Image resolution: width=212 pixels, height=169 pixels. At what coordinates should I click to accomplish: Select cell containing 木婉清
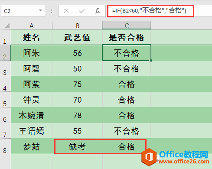[32, 115]
